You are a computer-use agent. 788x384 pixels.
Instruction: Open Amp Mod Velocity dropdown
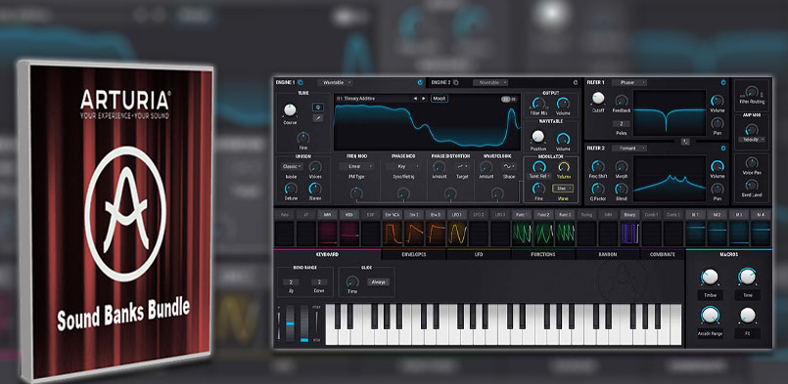752,140
